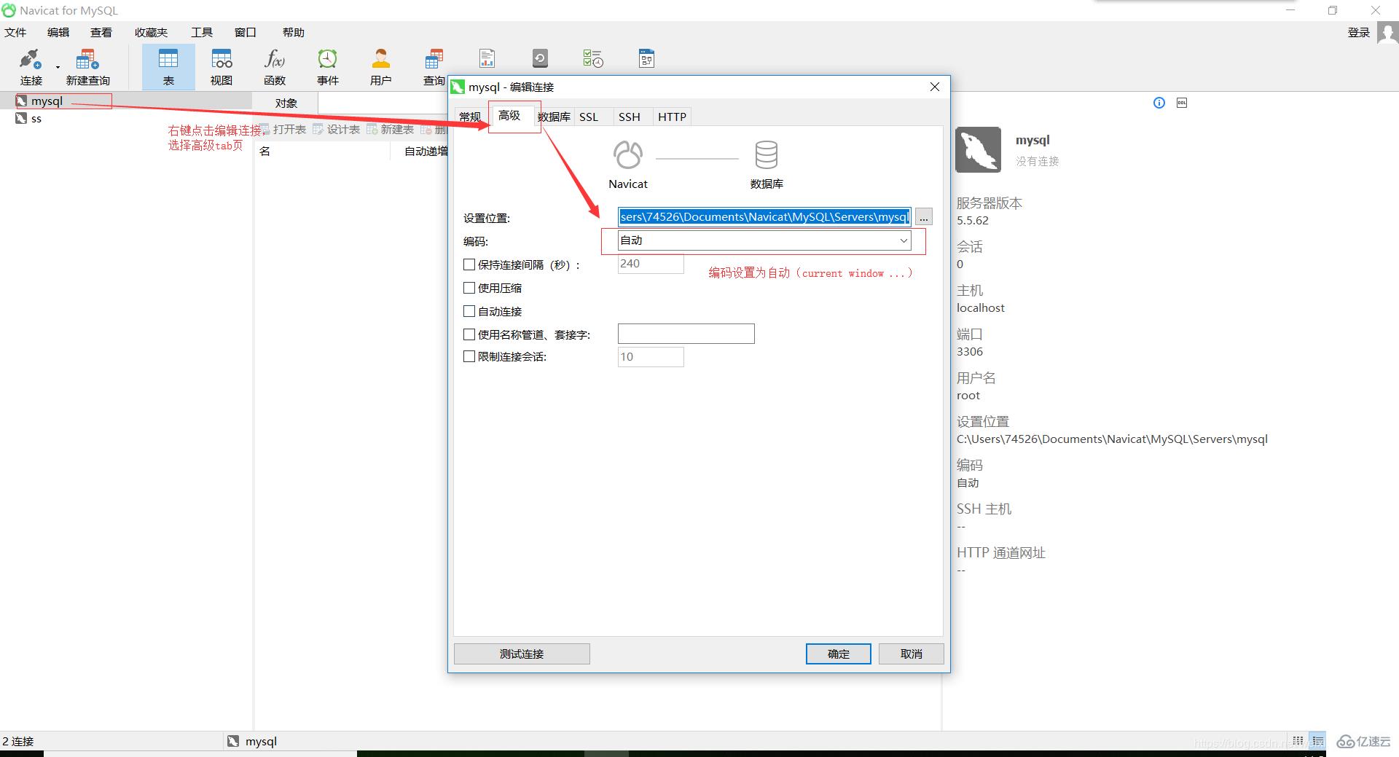This screenshot has width=1399, height=757.
Task: Click the keepalive interval field showing 240
Action: click(x=651, y=264)
